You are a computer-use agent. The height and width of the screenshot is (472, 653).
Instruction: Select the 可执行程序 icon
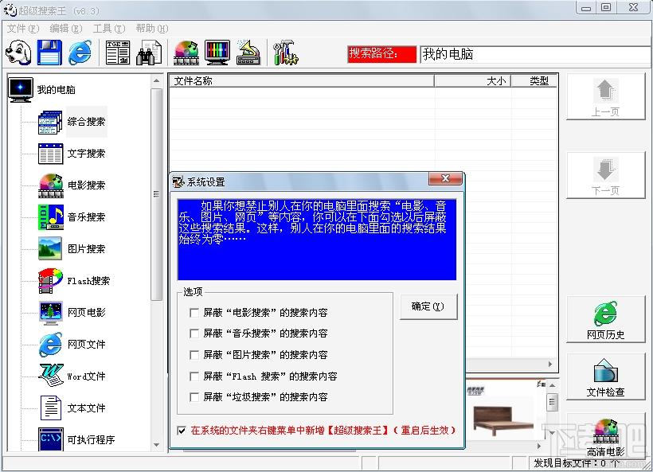click(50, 439)
